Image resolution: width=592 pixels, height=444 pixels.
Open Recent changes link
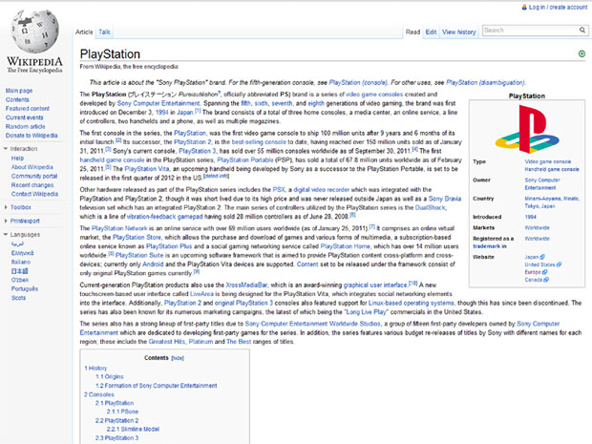[32, 185]
